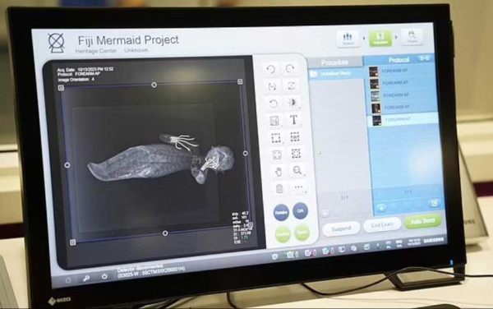Image resolution: width=493 pixels, height=309 pixels.
Task: Click the round icon left of the wrench
Action: click(x=68, y=280)
